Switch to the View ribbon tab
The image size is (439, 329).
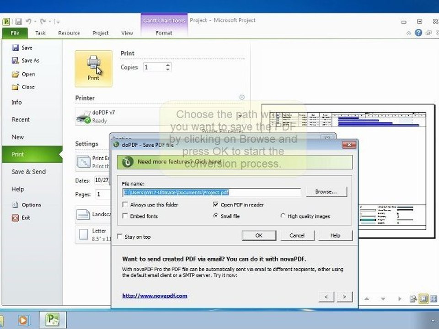[x=127, y=33]
